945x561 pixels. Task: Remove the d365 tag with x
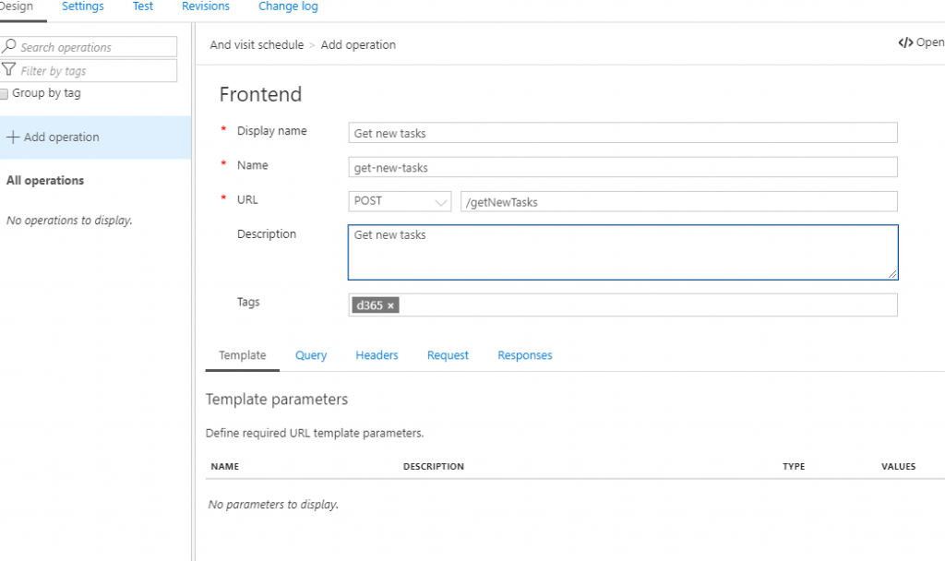(390, 305)
